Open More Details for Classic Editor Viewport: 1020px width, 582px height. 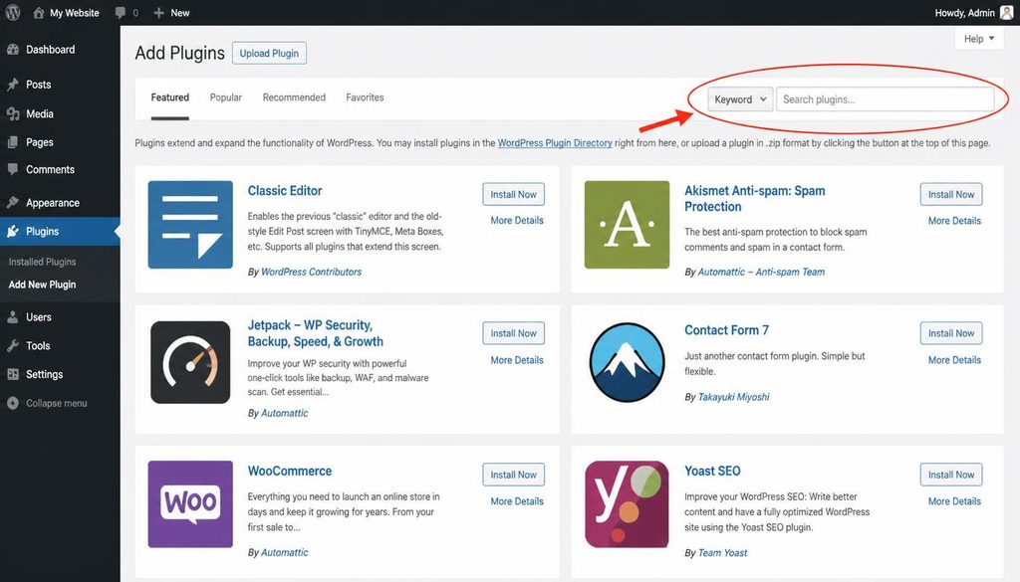517,220
